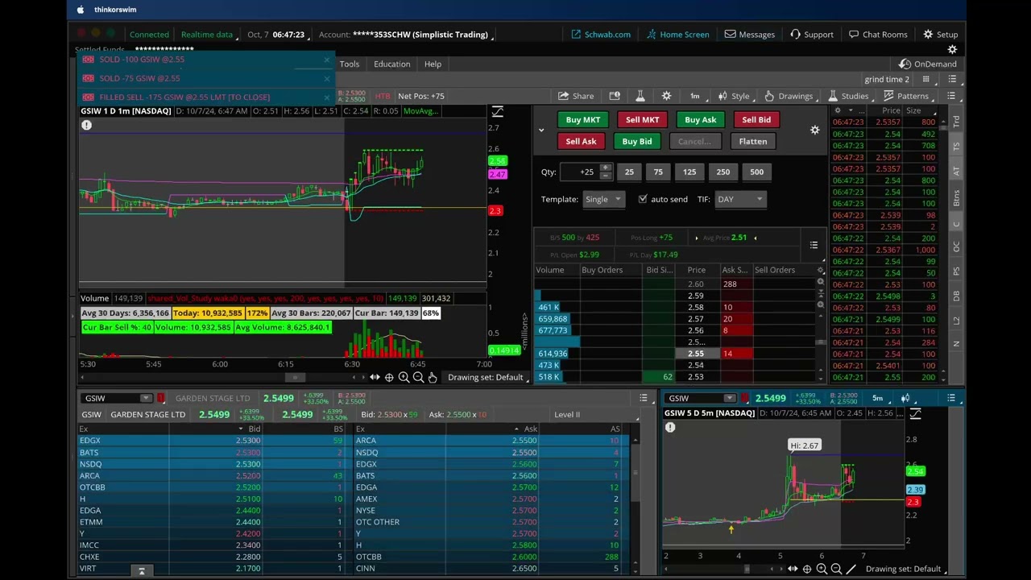Click zoom in magnifier on main chart
Image resolution: width=1031 pixels, height=580 pixels.
[x=404, y=377]
